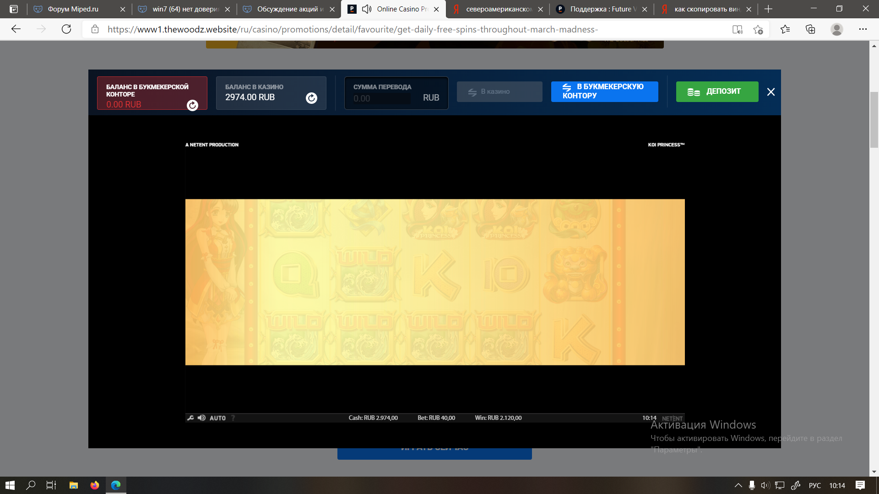This screenshot has width=879, height=494.
Task: Close the Поддержка : Future tab
Action: click(645, 9)
